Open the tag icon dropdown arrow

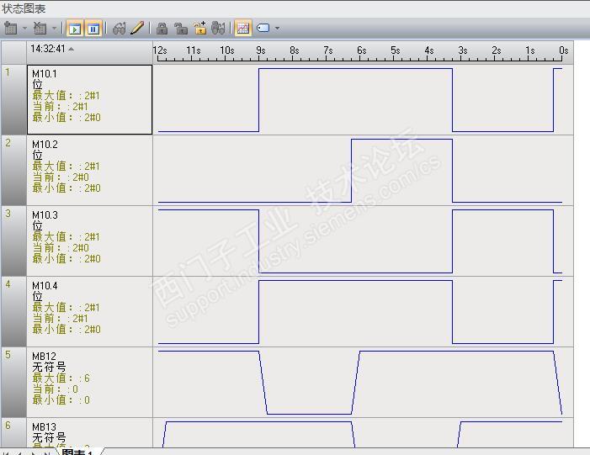coord(277,29)
